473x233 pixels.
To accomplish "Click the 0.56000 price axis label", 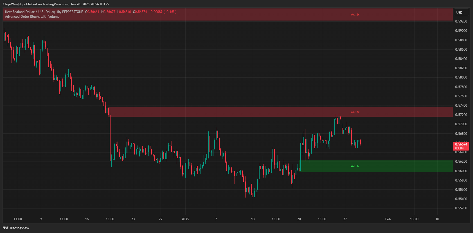I will (461, 171).
